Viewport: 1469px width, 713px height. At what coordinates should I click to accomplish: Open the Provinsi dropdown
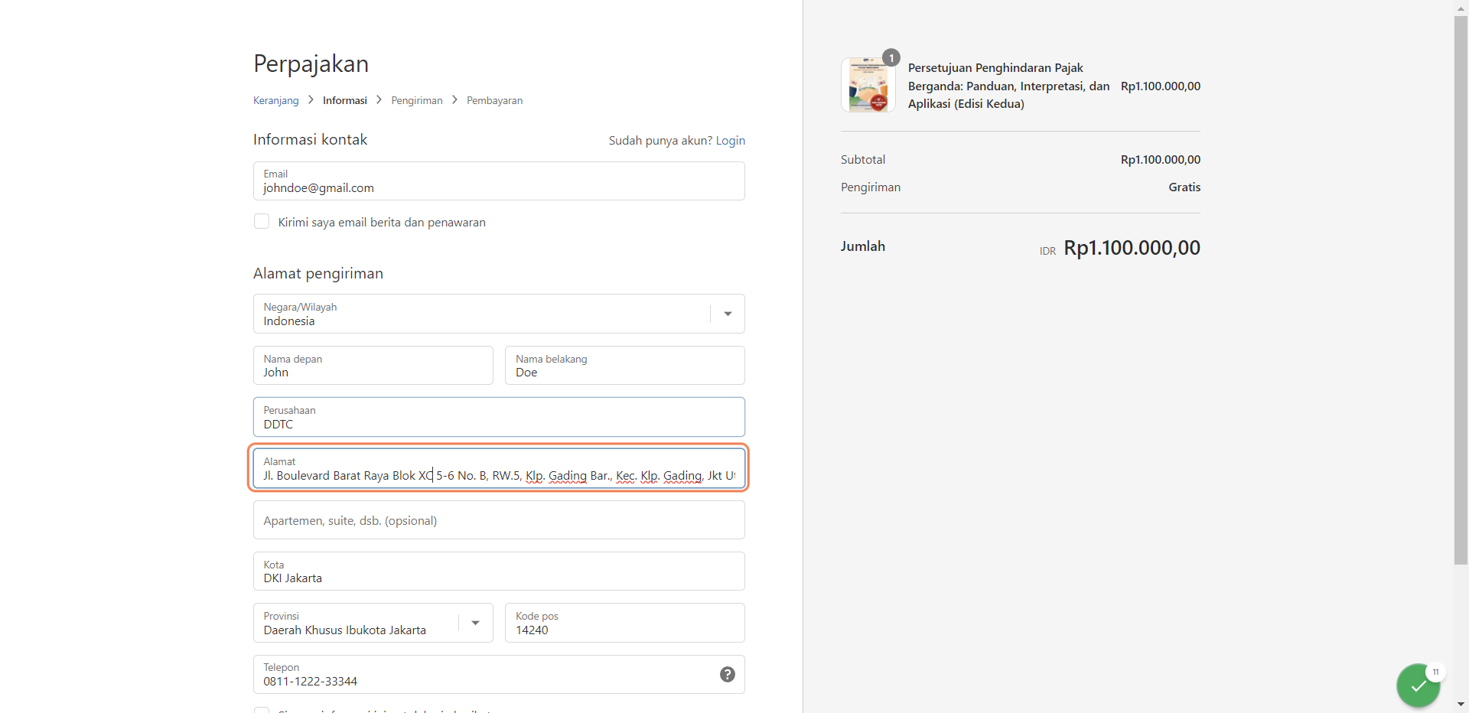(373, 623)
